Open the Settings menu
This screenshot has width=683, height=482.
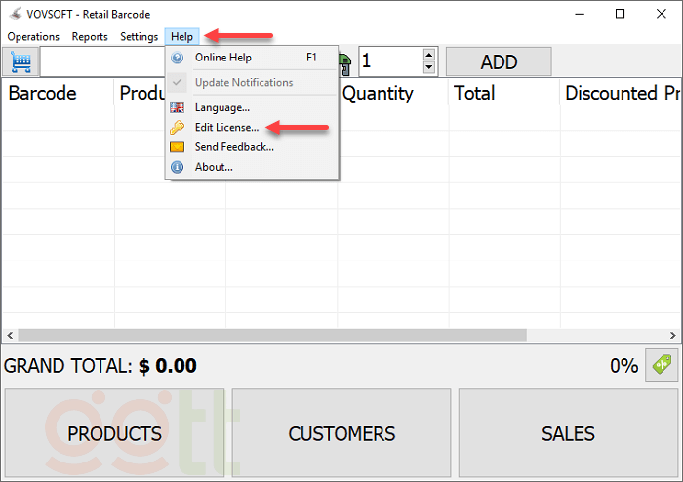(x=139, y=37)
